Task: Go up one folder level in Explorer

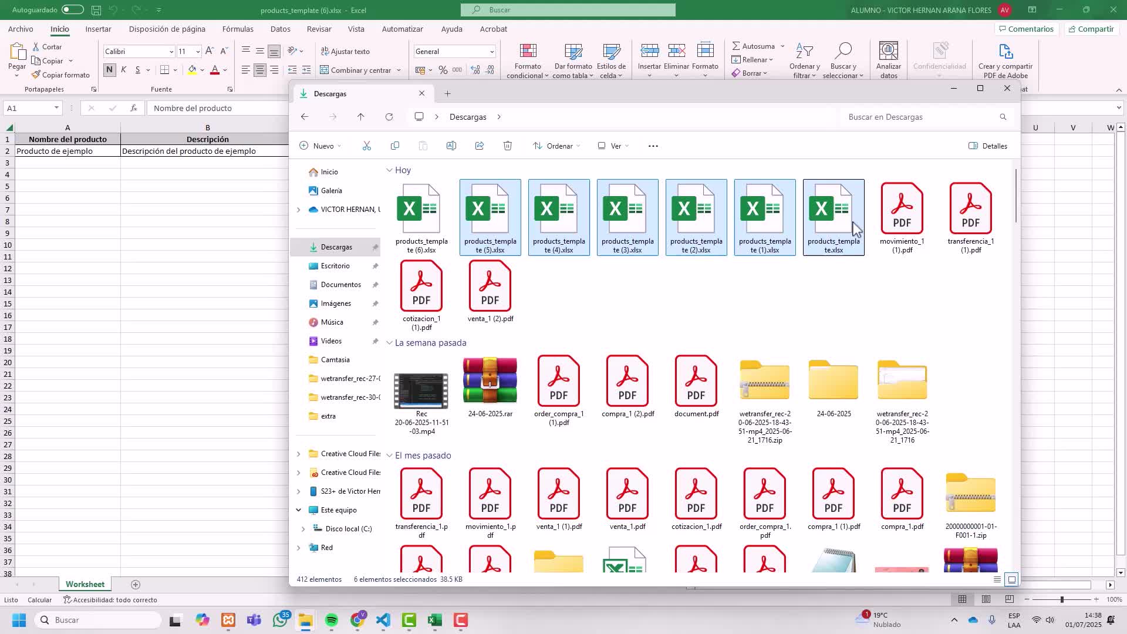Action: [x=361, y=117]
